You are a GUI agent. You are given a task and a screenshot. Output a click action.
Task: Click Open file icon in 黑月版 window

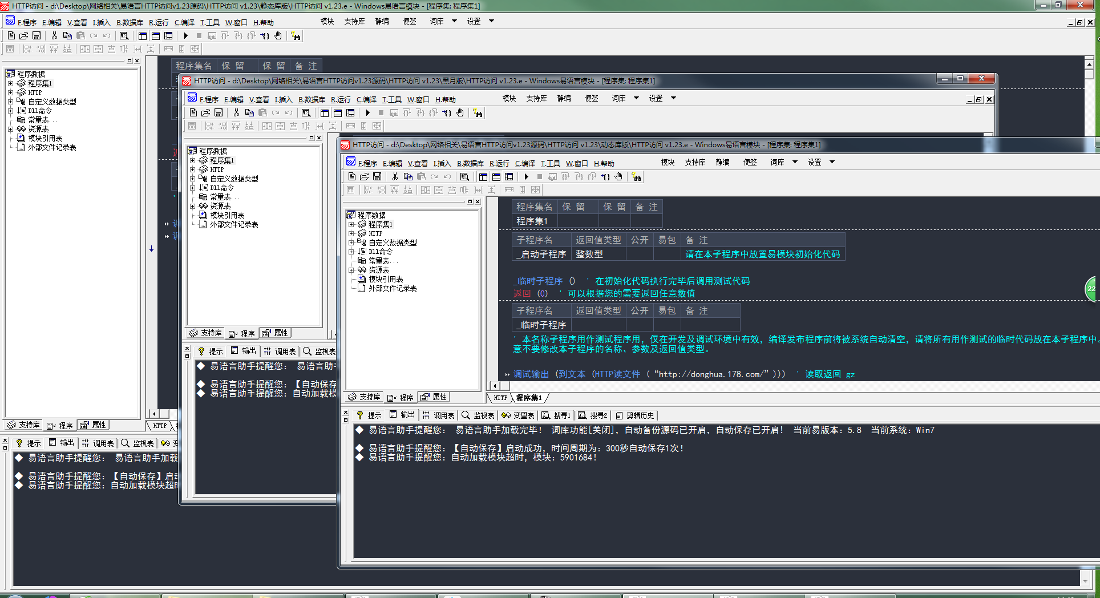pos(206,113)
